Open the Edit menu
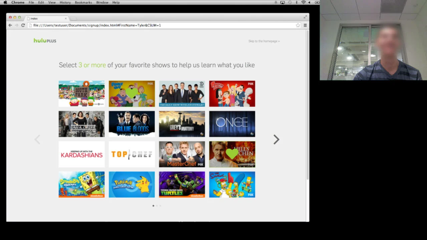 pos(41,2)
